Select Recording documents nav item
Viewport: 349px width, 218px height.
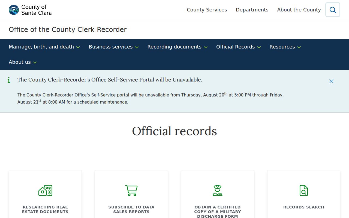click(x=174, y=47)
